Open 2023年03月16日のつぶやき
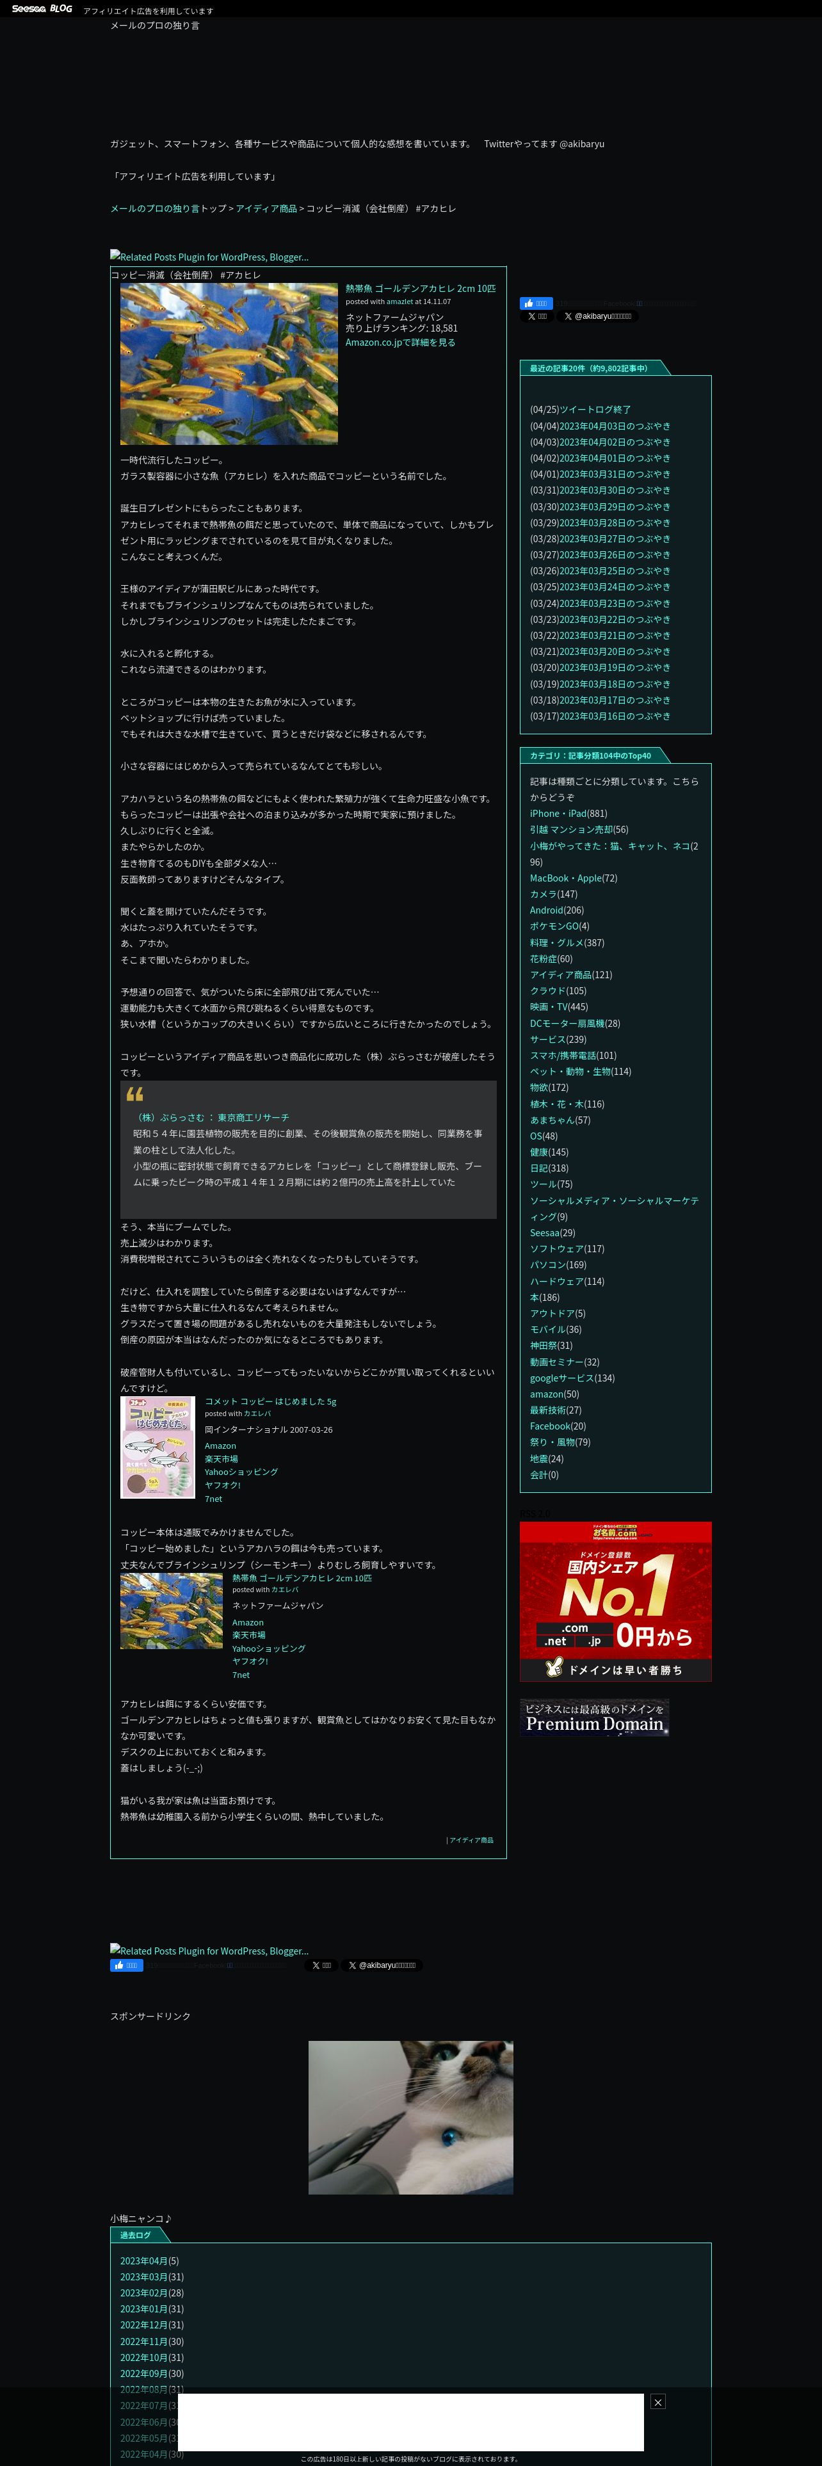 pyautogui.click(x=615, y=716)
